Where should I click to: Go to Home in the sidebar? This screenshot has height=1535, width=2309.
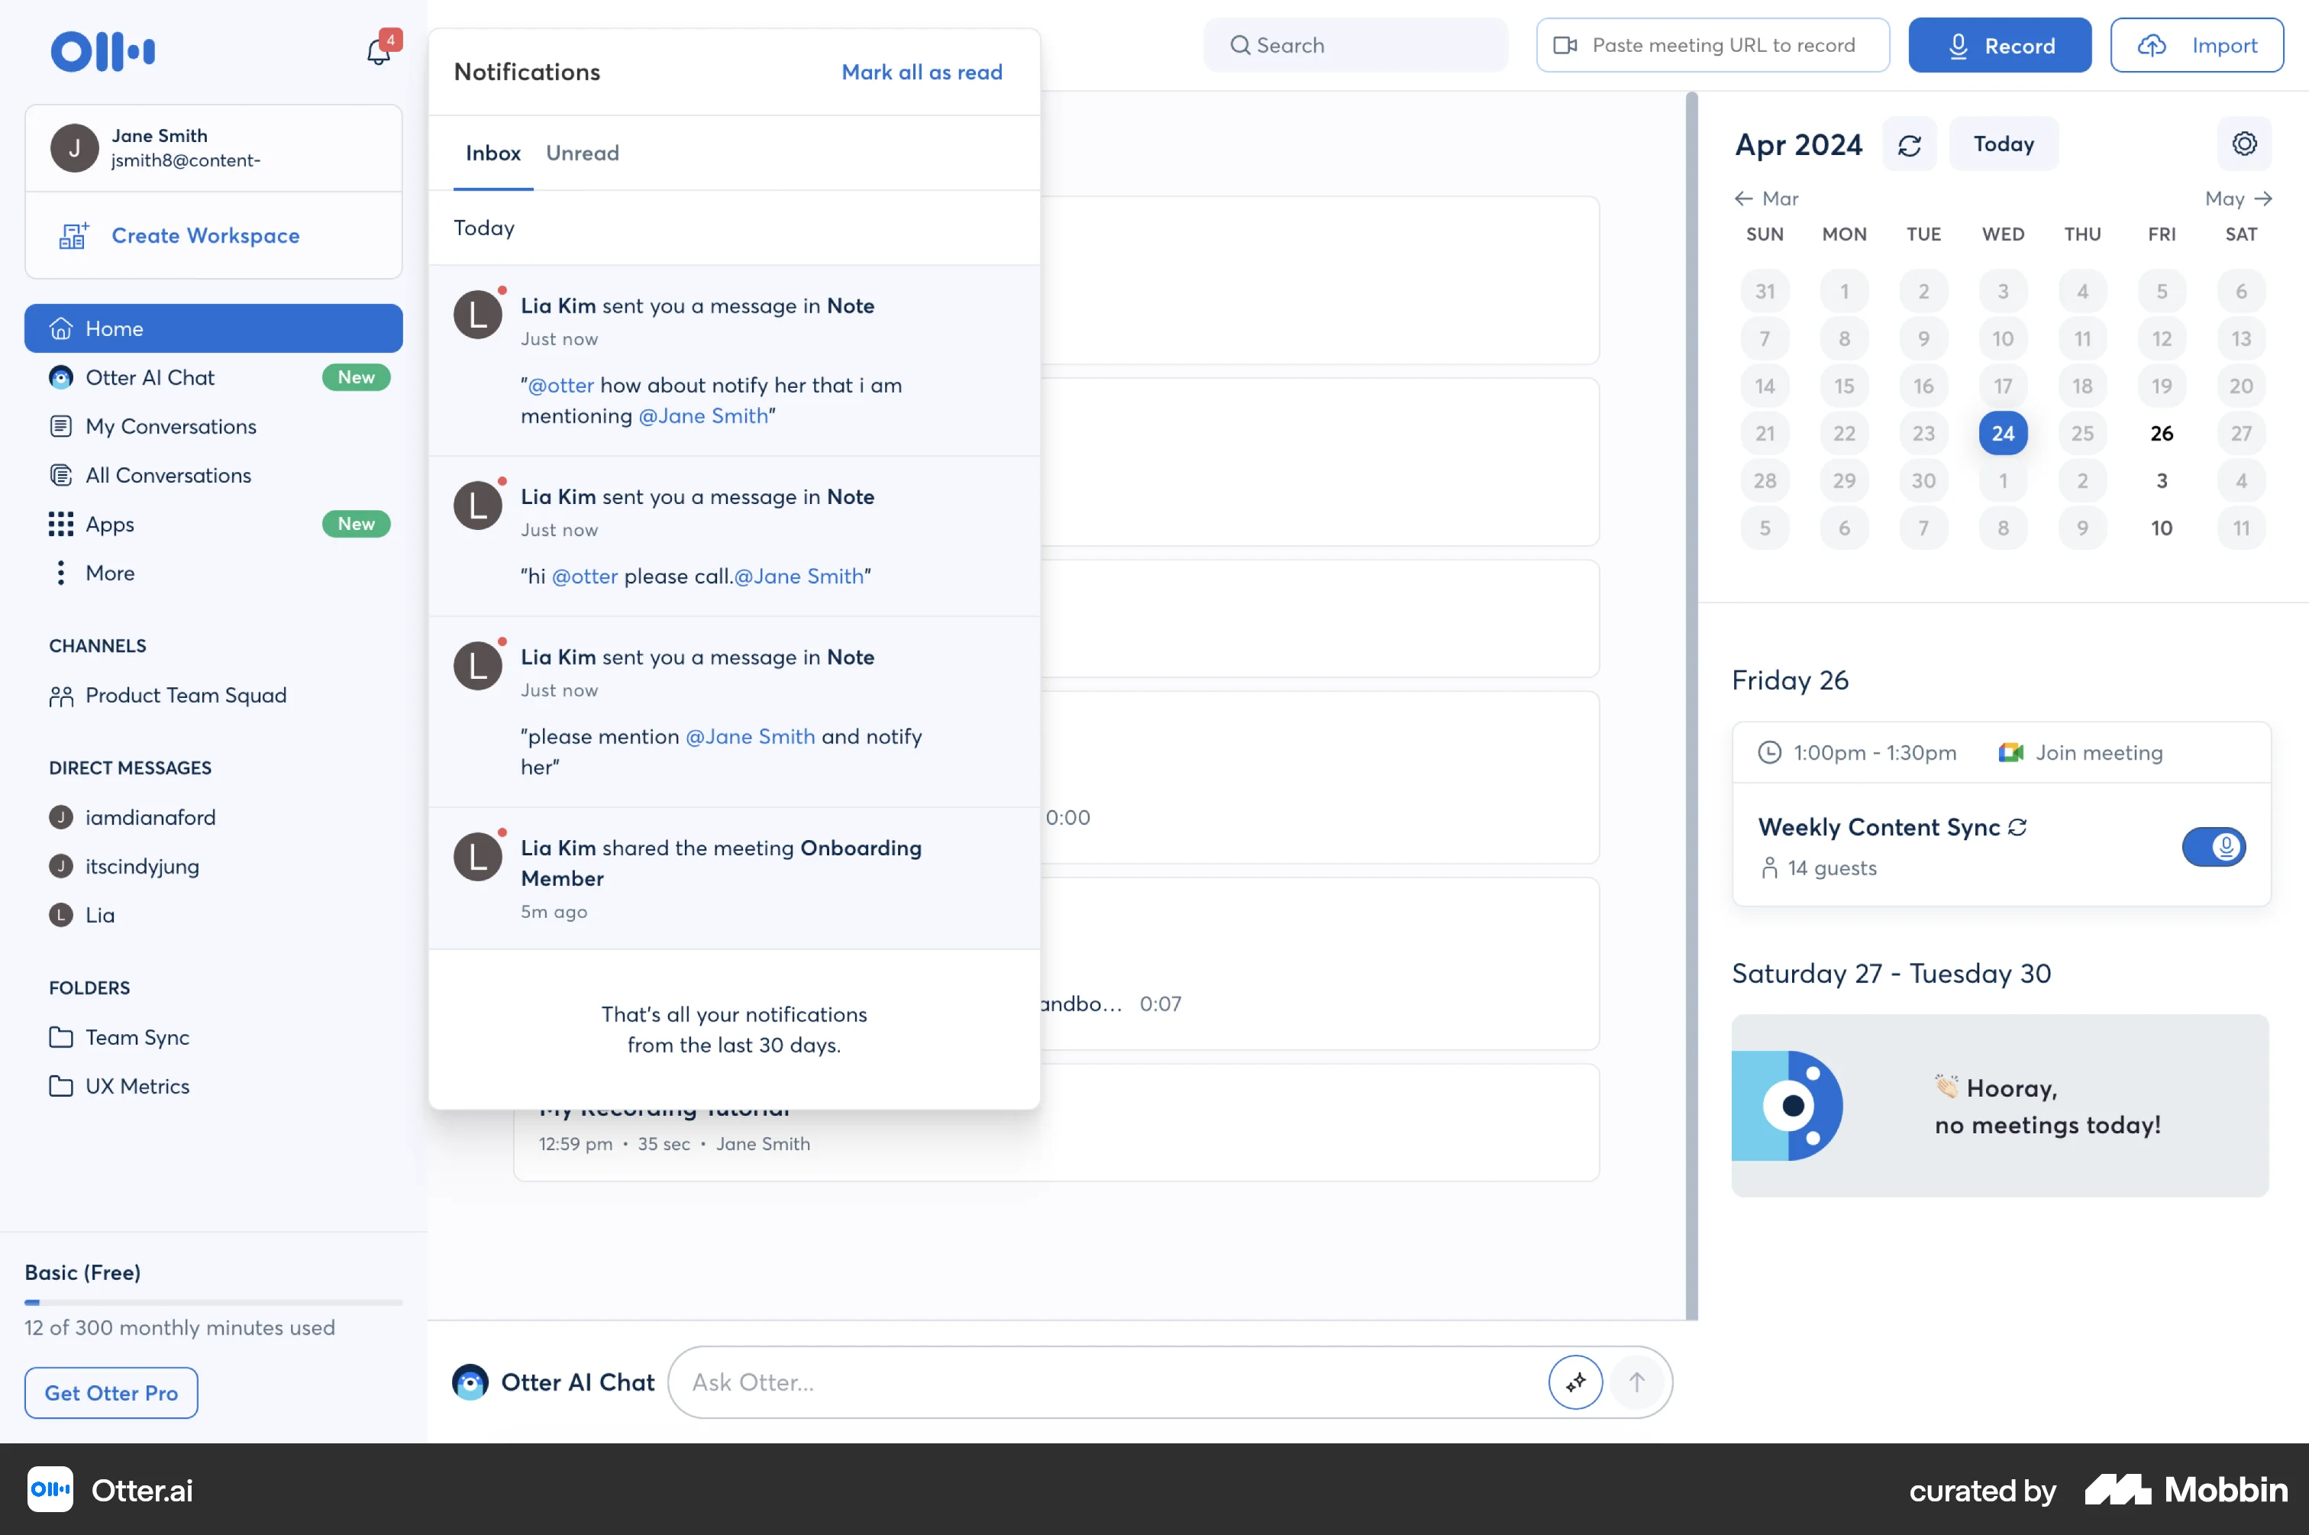click(x=213, y=328)
